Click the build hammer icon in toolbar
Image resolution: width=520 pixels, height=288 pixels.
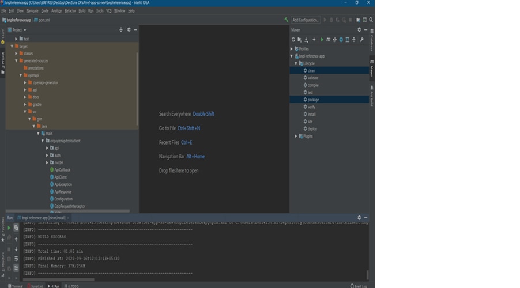[287, 20]
